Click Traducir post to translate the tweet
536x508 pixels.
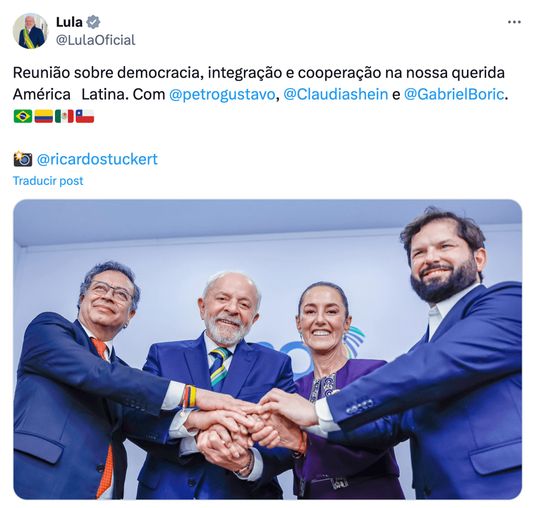(x=48, y=181)
